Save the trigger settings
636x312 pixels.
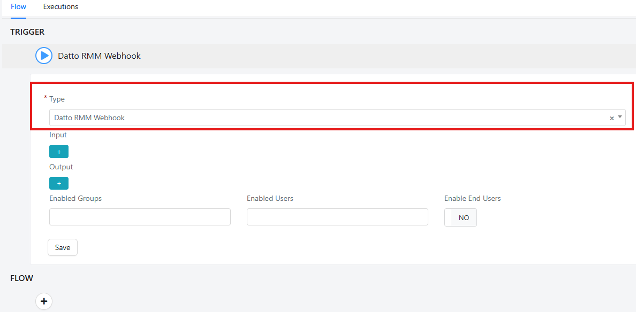[63, 248]
